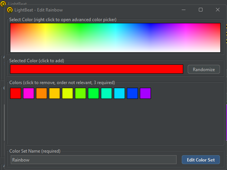Click the Edit Color Set button
Image resolution: width=227 pixels, height=170 pixels.
tap(201, 160)
